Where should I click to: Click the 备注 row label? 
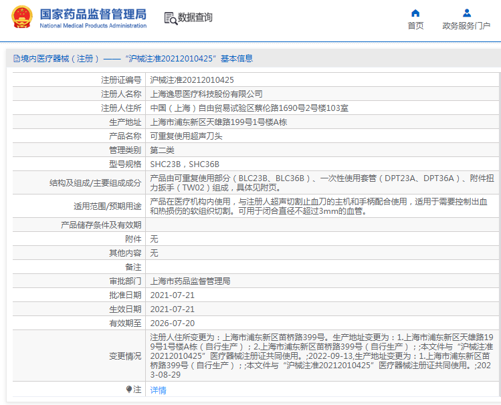tap(133, 267)
